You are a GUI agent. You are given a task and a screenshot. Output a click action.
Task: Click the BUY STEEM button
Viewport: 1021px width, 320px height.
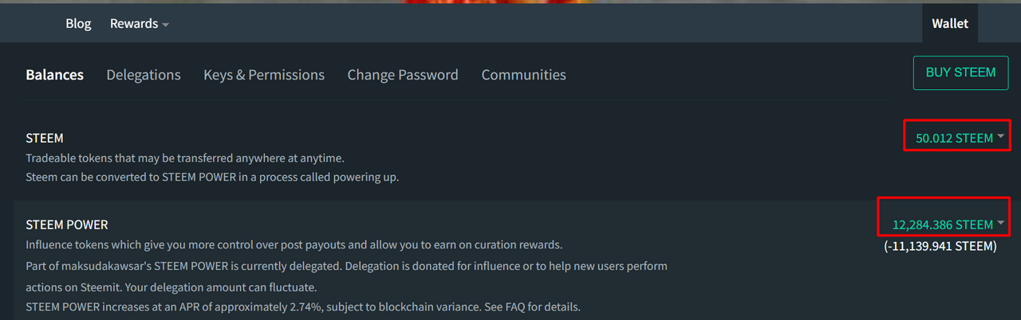960,72
